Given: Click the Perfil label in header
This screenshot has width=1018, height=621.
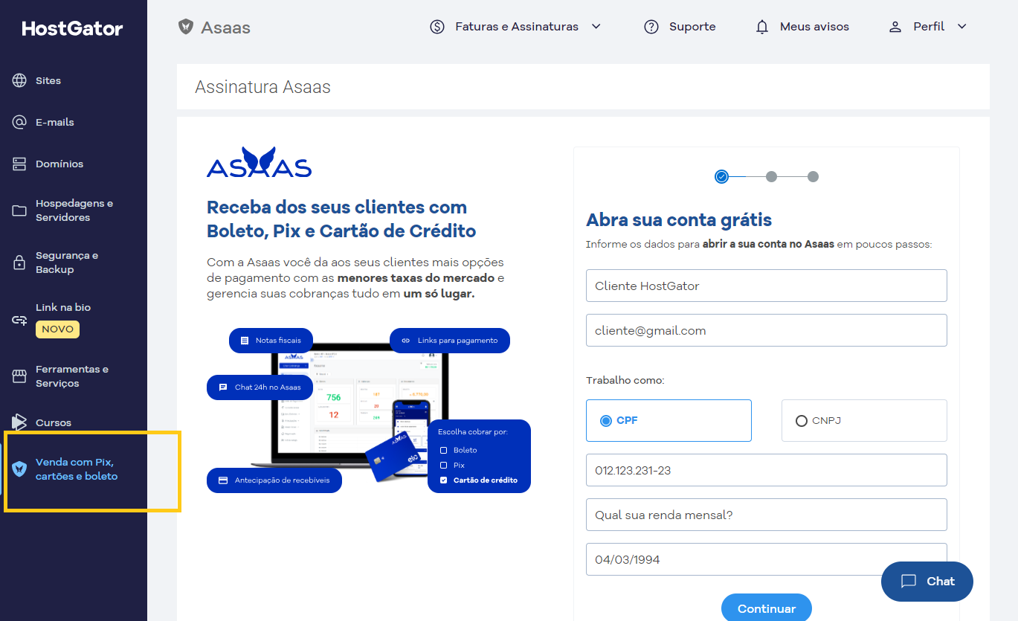Looking at the screenshot, I should [x=929, y=27].
